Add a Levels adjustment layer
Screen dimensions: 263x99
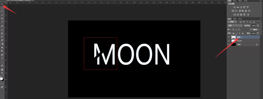tap(238, 7)
